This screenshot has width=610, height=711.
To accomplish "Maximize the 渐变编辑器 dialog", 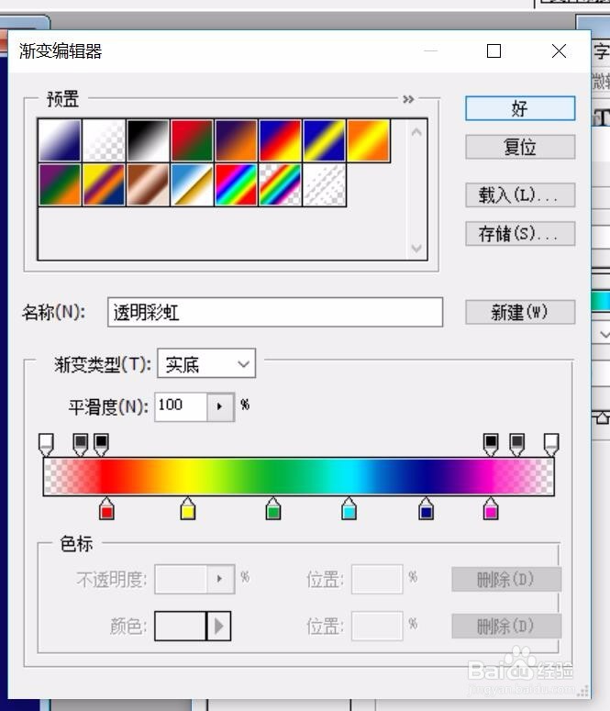I will 494,50.
